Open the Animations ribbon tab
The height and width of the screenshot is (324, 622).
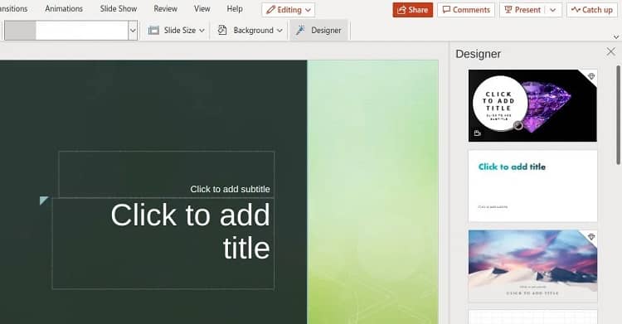[x=64, y=9]
